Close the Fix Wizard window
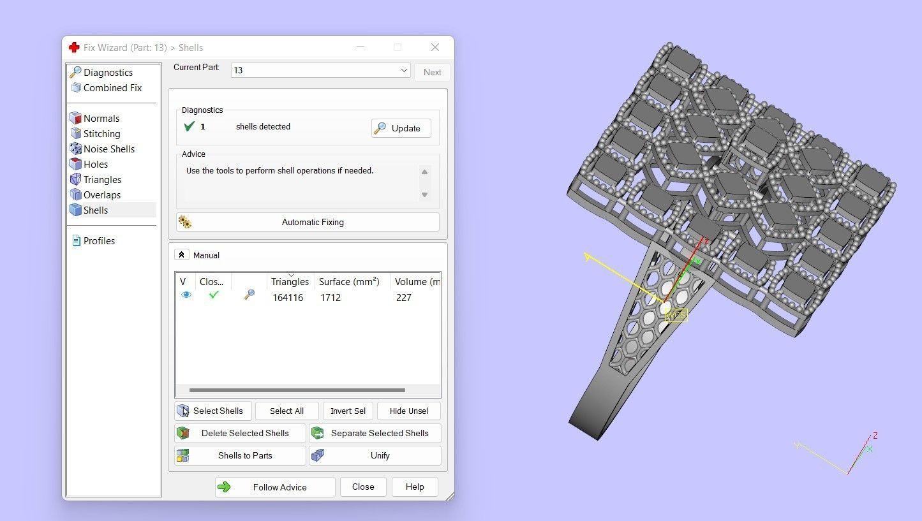922x521 pixels. point(435,47)
